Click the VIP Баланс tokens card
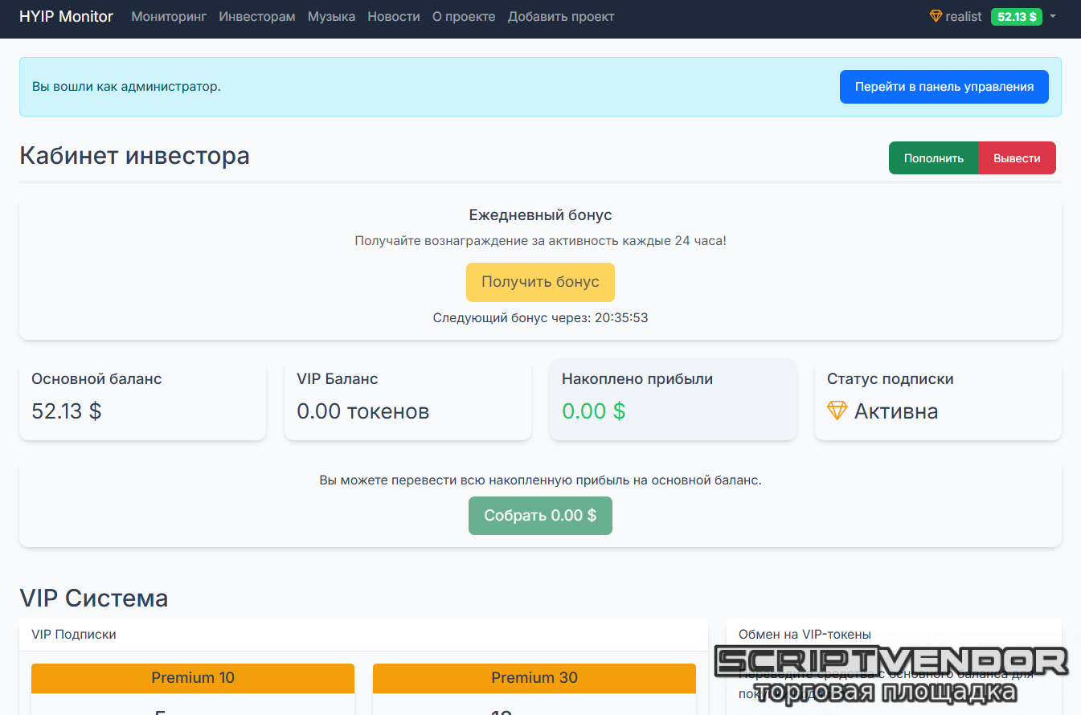The width and height of the screenshot is (1081, 715). tap(407, 399)
